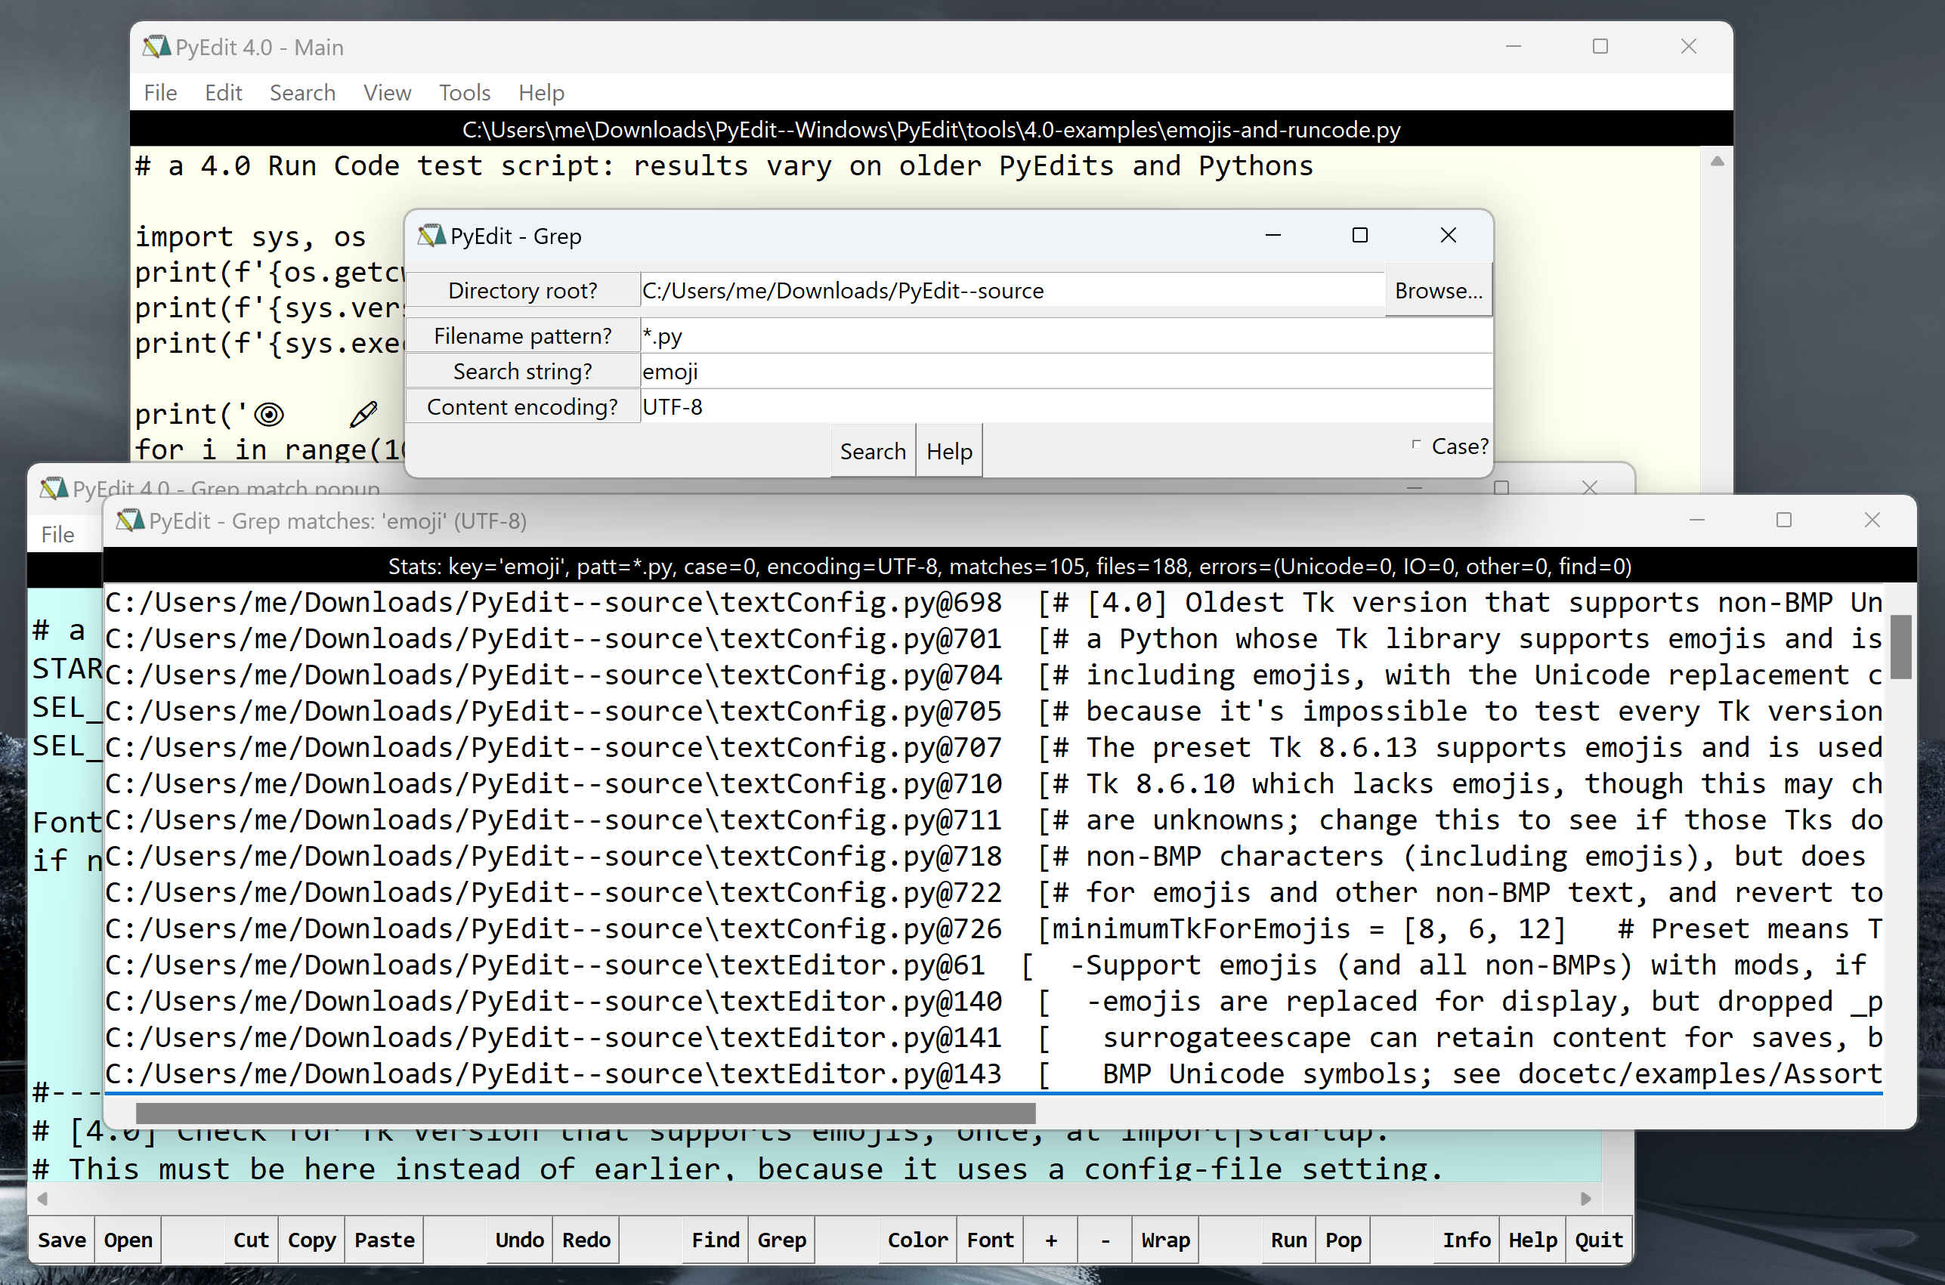Click the PyEdit icon in Grep dialog title
Screen dimensions: 1945x1285
pyautogui.click(x=431, y=236)
